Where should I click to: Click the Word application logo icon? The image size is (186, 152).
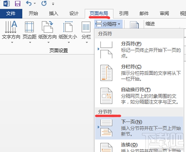6,3
